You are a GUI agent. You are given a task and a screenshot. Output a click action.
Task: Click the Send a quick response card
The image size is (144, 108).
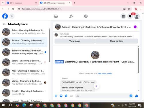(x=77, y=88)
